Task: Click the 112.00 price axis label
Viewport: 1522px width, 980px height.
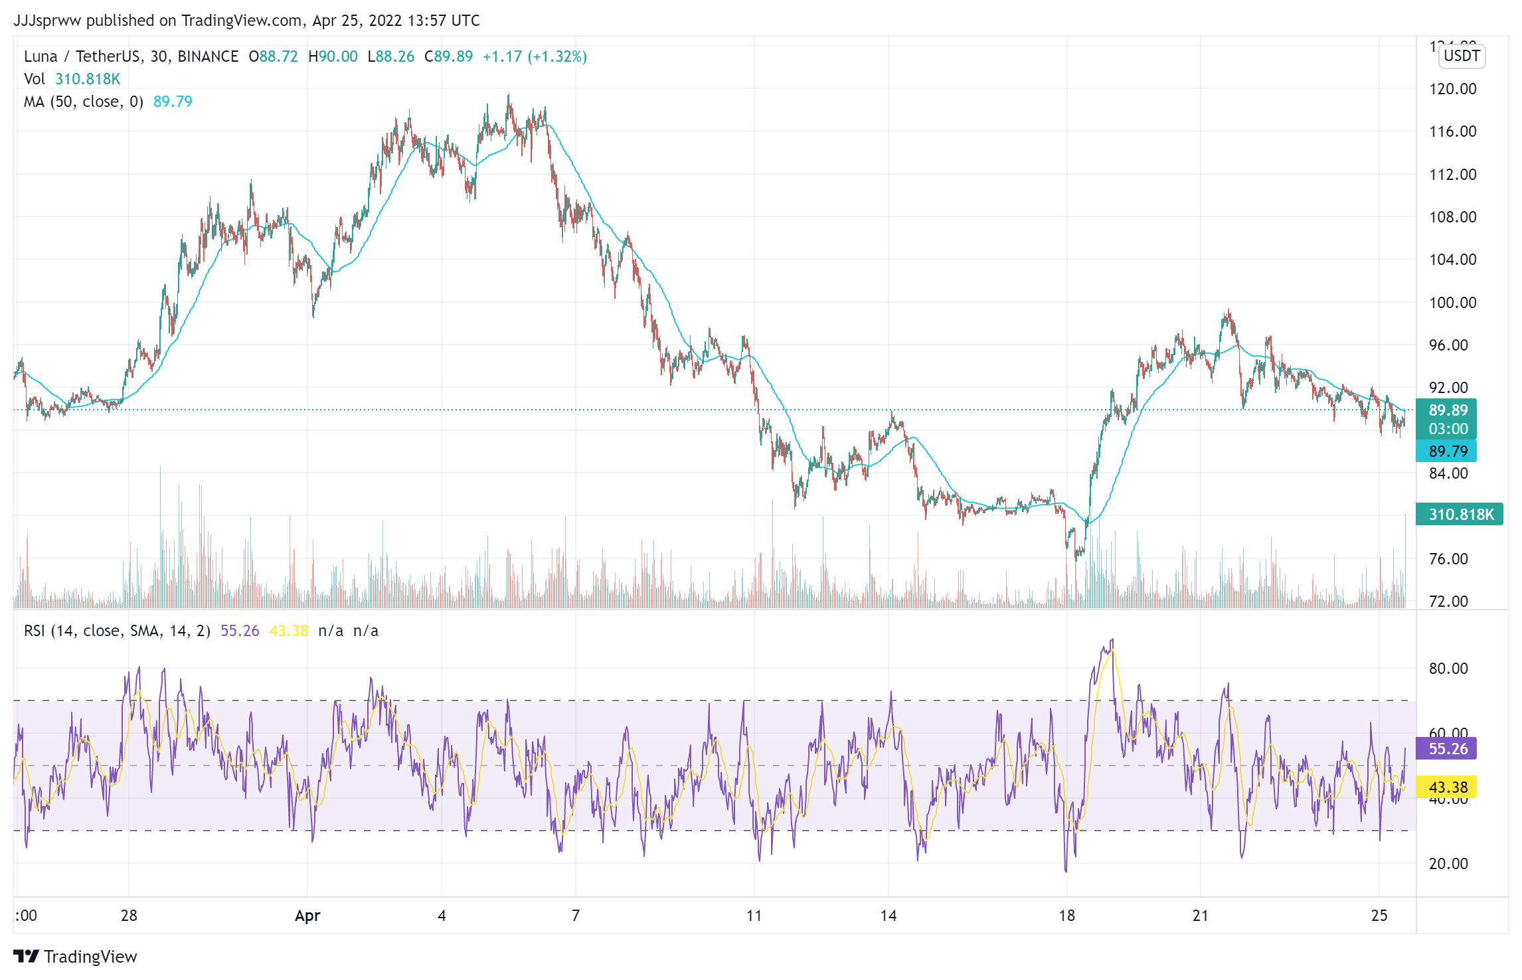Action: click(x=1452, y=175)
